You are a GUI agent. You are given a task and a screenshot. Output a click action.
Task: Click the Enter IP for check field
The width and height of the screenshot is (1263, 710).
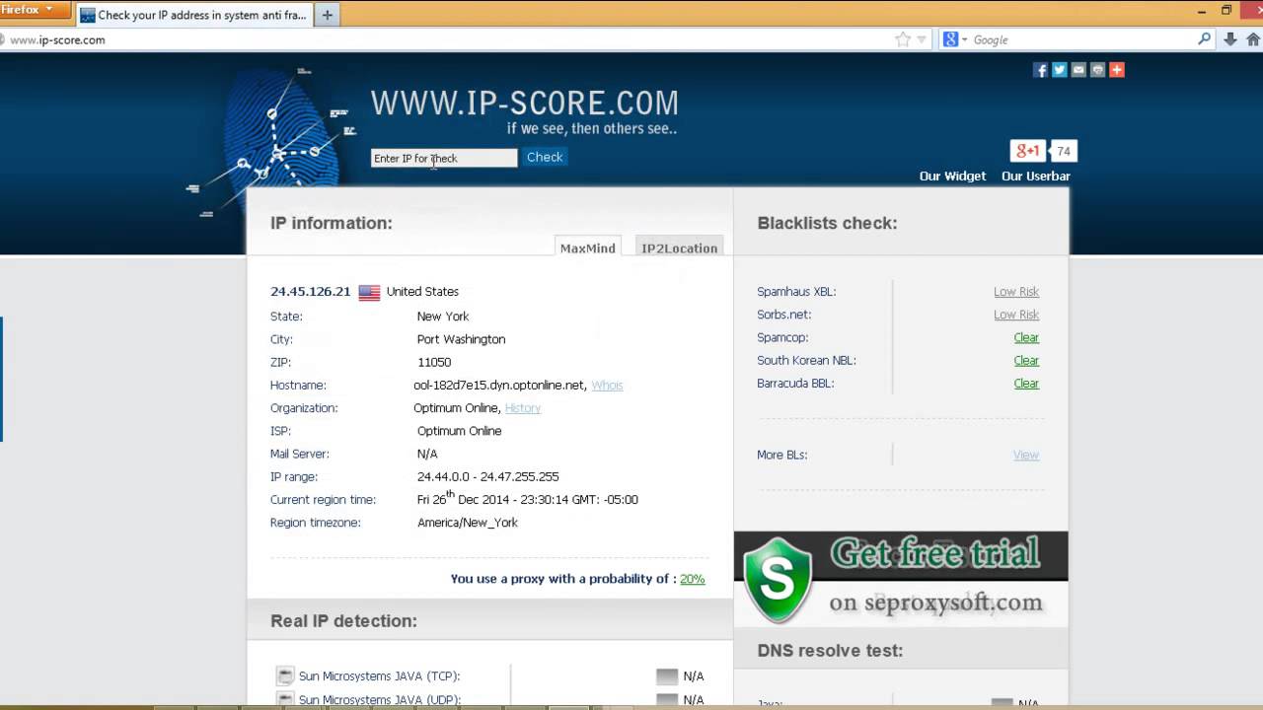pos(444,158)
